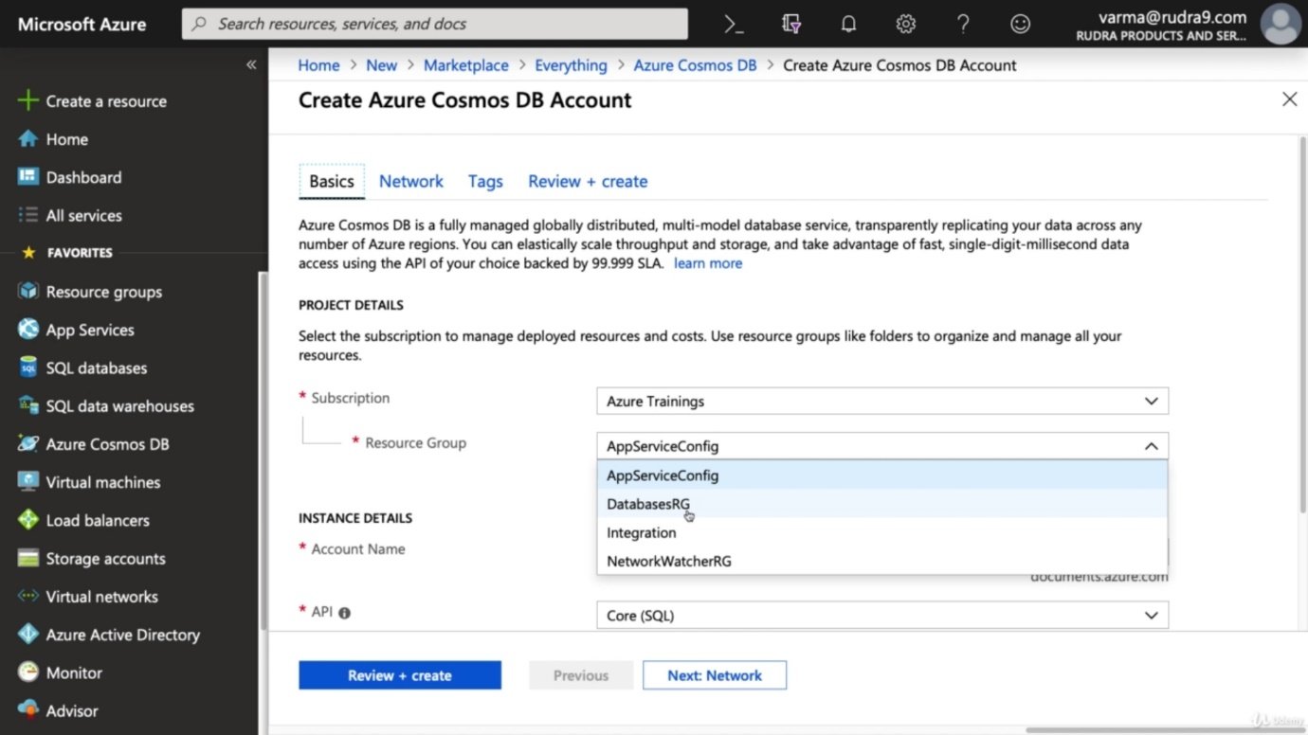Click the Home house icon
This screenshot has height=735, width=1308.
(x=28, y=139)
